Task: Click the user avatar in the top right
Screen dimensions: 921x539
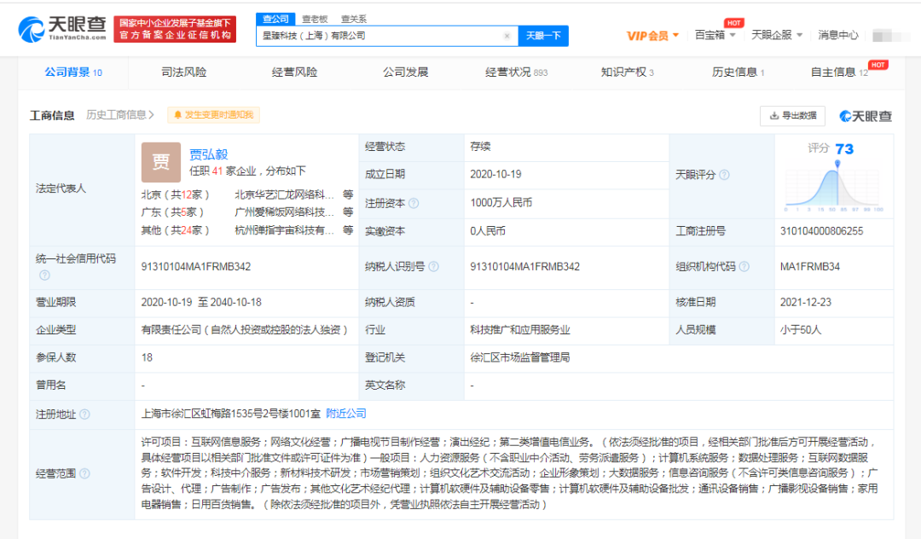Action: (x=889, y=36)
